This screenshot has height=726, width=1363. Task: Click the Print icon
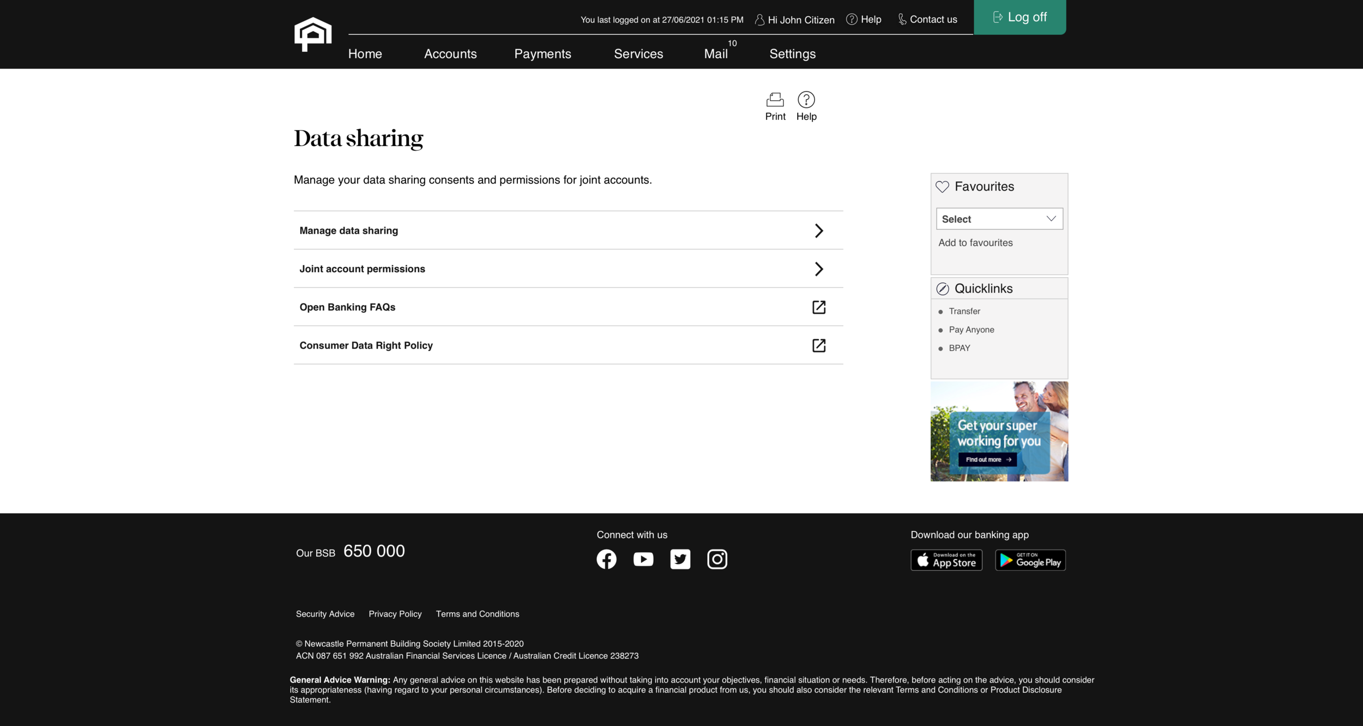tap(775, 100)
